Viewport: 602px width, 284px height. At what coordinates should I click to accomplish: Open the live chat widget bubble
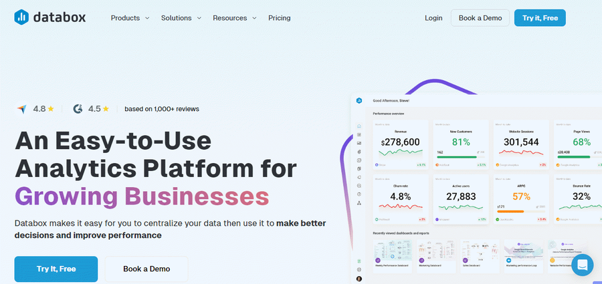[583, 265]
